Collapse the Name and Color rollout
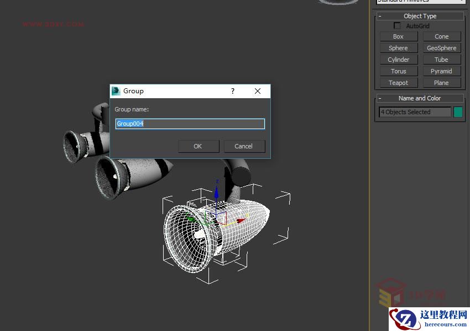 [379, 98]
